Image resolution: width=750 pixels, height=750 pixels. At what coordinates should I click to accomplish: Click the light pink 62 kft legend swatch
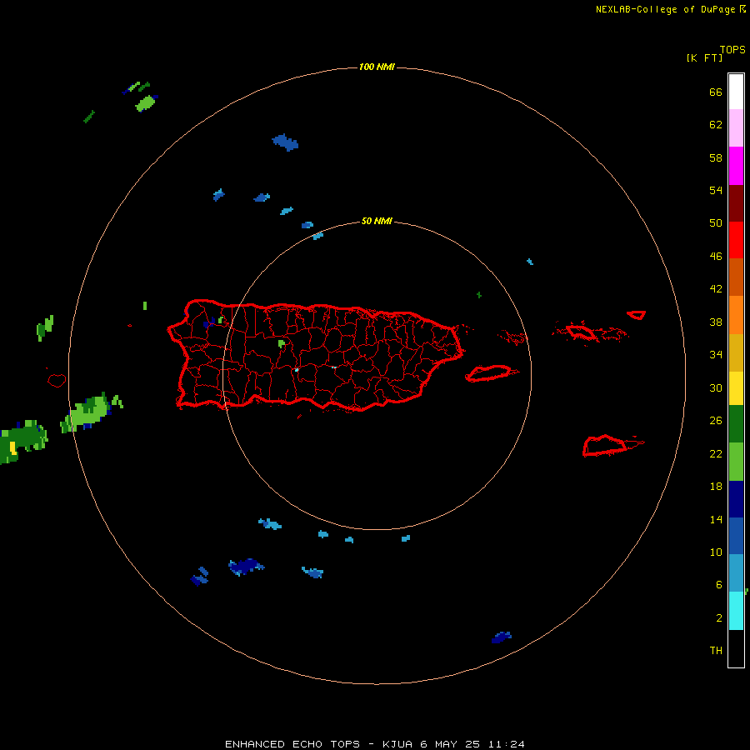tap(736, 128)
